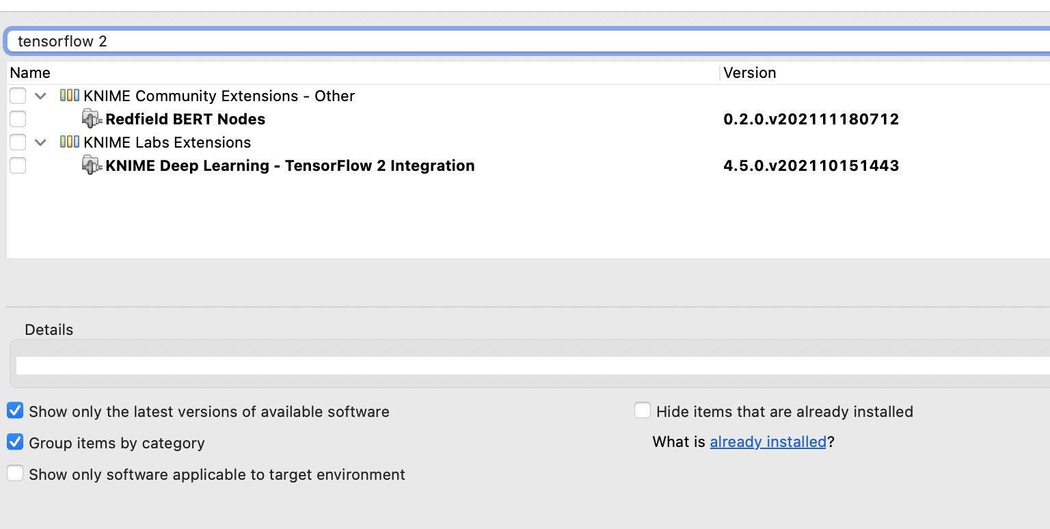Select KNIME Deep Learning - TensorFlow 2 Integration row
Screen dimensions: 1050x529
pos(528,165)
